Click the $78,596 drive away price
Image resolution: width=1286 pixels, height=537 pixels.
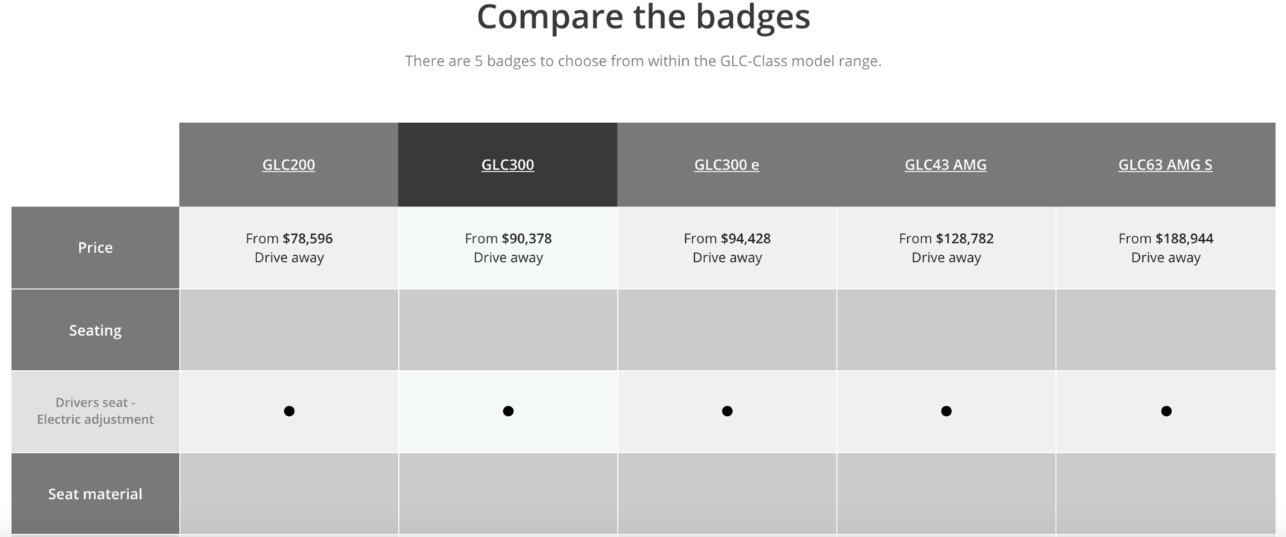tap(289, 248)
